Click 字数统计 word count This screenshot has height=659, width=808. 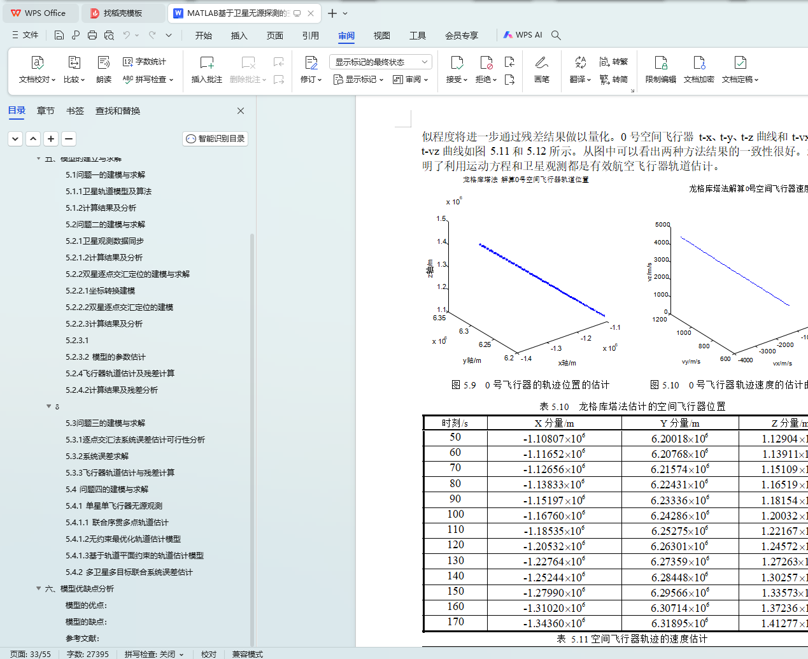coord(145,62)
